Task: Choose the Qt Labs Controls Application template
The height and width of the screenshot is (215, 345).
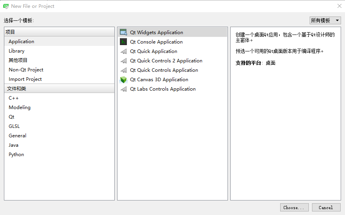Action: pos(172,89)
